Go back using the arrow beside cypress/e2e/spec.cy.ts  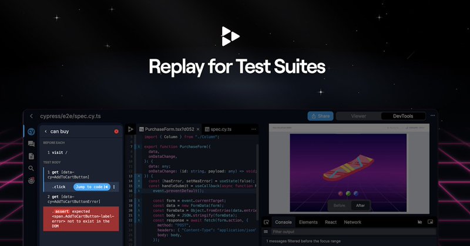tap(32, 116)
